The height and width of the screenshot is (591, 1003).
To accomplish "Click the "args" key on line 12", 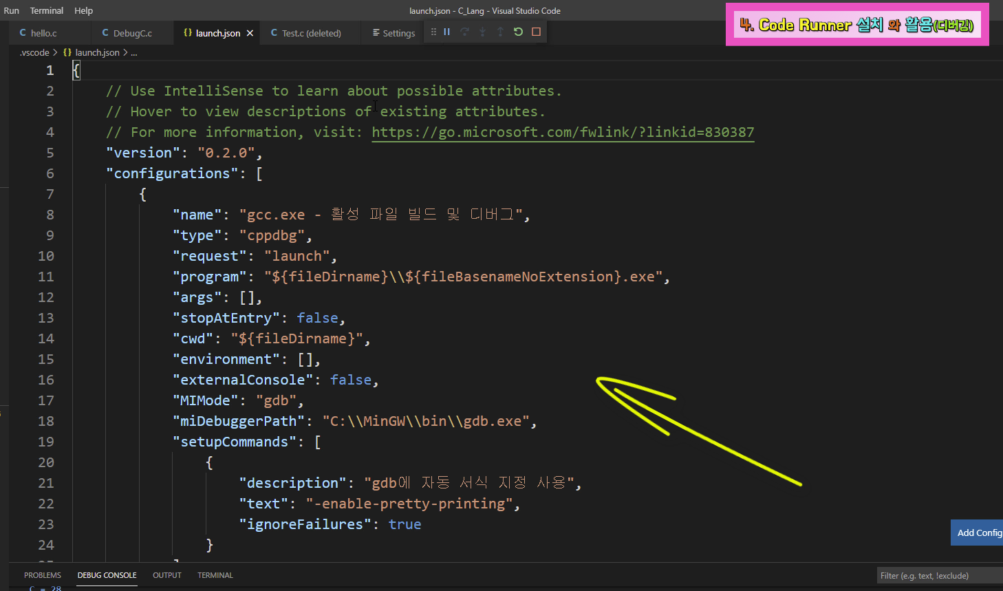I will pos(197,297).
